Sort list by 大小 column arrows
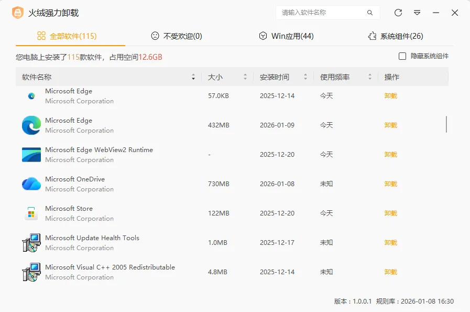Screen dimensions: 470x312 [x=245, y=77]
